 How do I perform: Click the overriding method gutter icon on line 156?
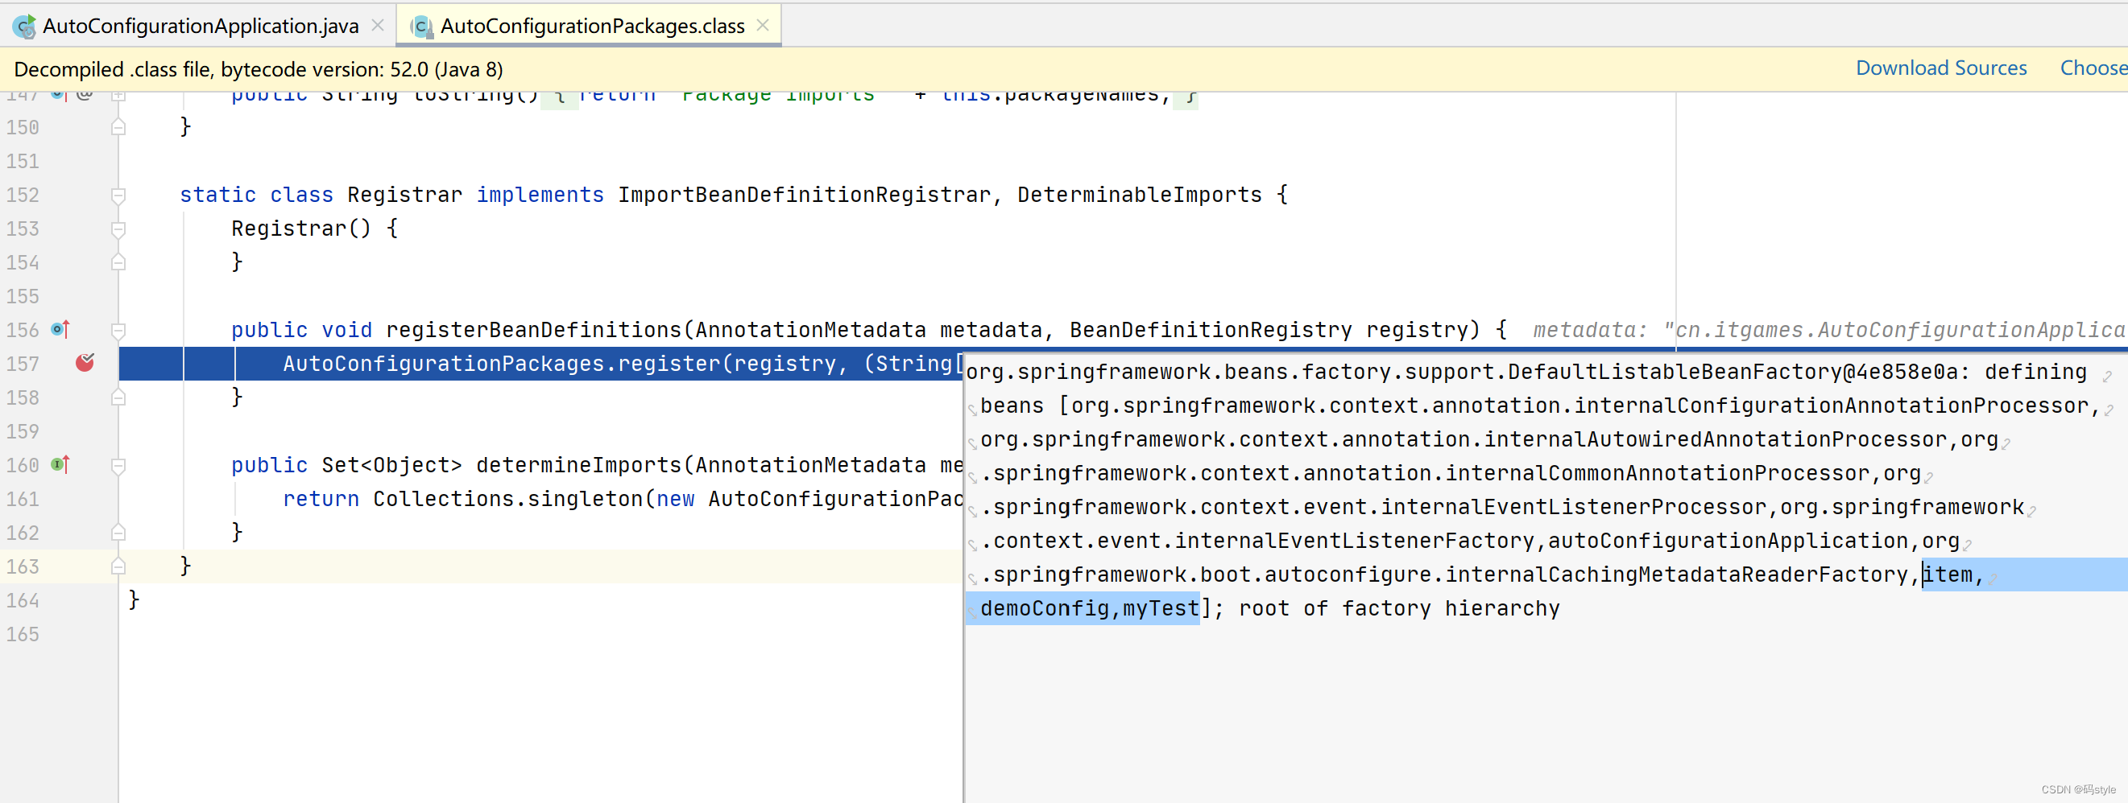[58, 328]
